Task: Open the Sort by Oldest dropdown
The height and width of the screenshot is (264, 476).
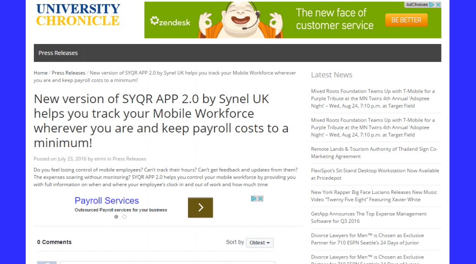Action: 260,242
